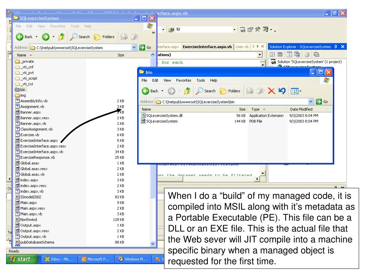Select the Solution 'SQLexerciseSystem' node

[x=306, y=62]
